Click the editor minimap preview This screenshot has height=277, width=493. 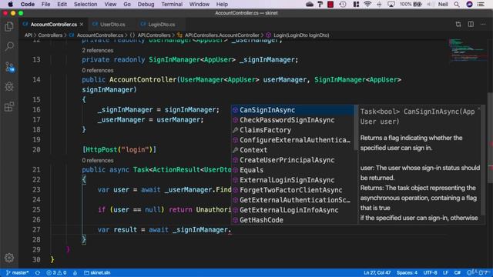pos(467,50)
